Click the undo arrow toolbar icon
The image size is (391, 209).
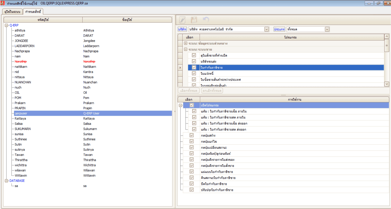click(x=206, y=20)
